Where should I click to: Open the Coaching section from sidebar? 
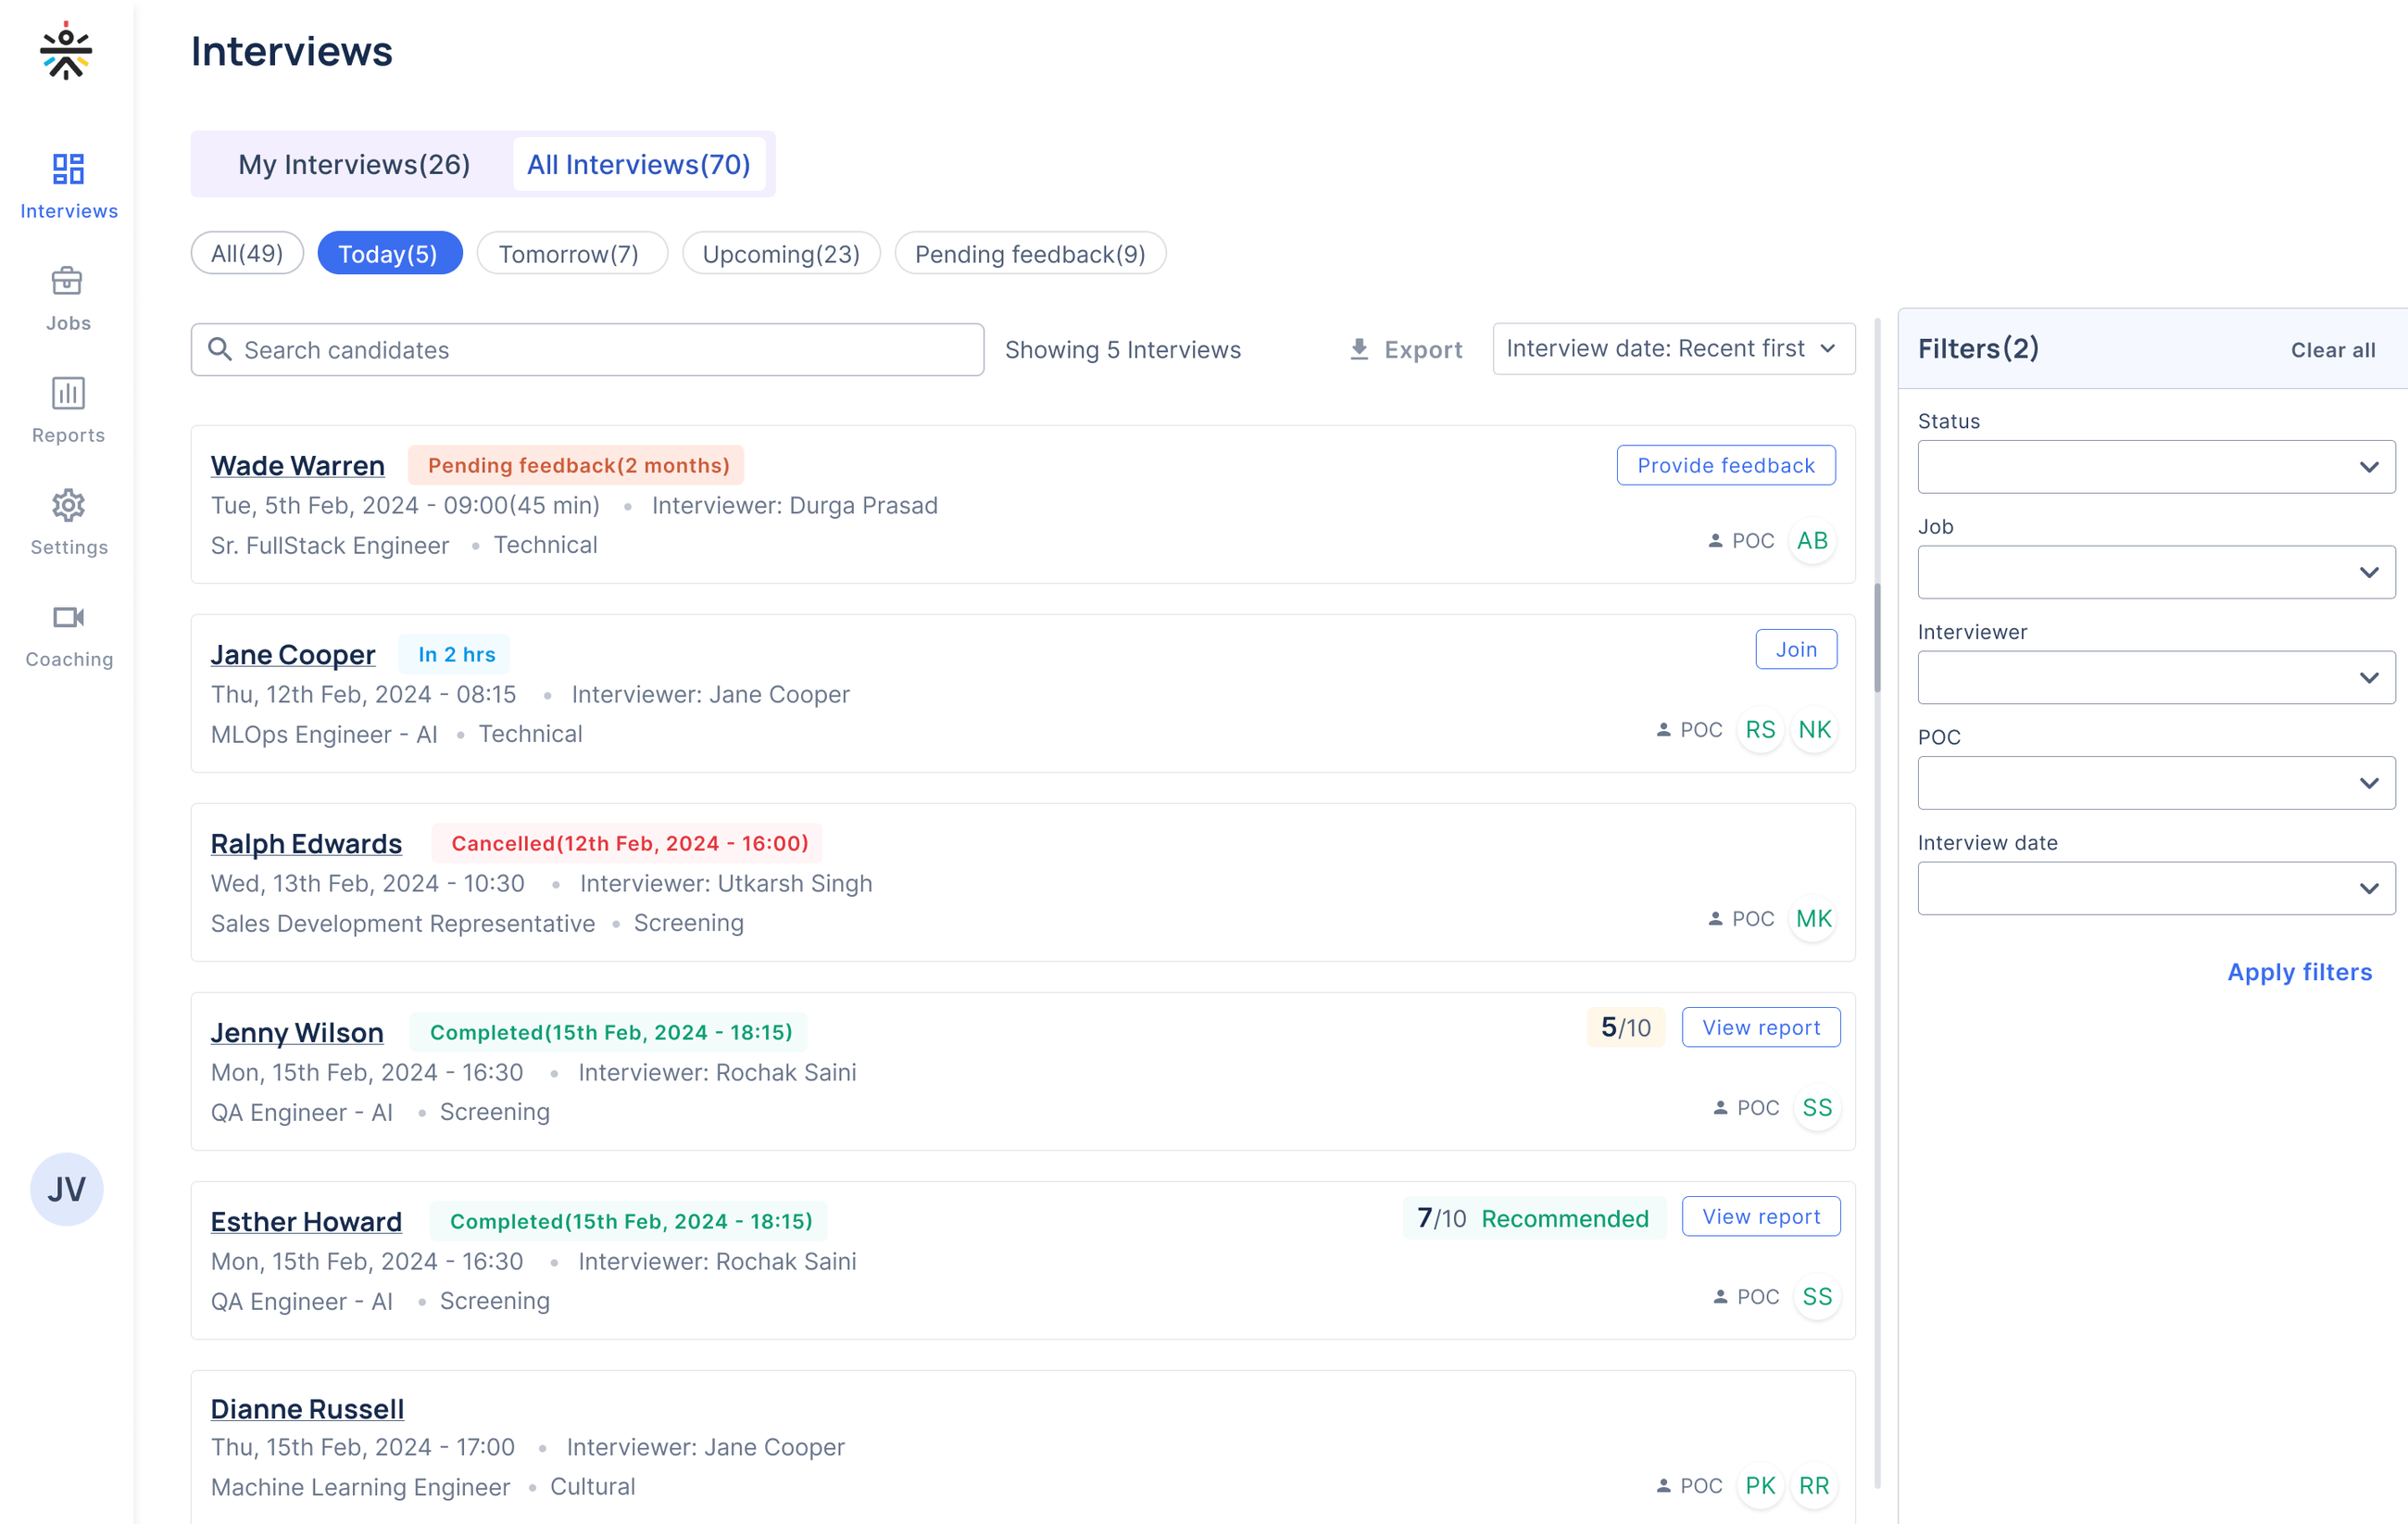pyautogui.click(x=68, y=633)
